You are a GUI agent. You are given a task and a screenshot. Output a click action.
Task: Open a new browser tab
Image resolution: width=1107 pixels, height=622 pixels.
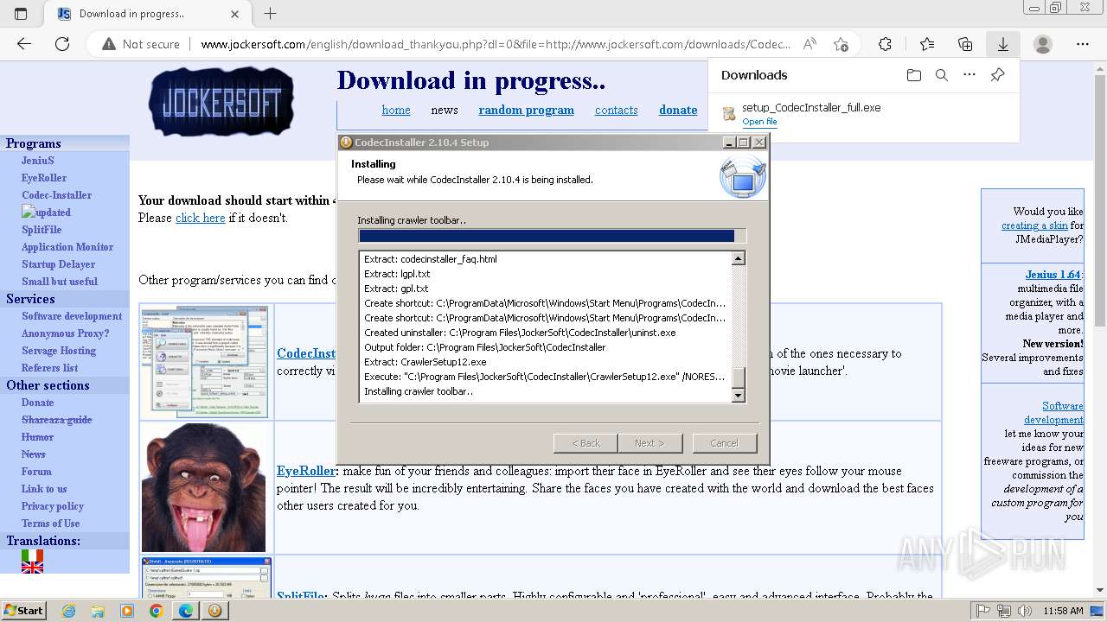click(x=270, y=14)
